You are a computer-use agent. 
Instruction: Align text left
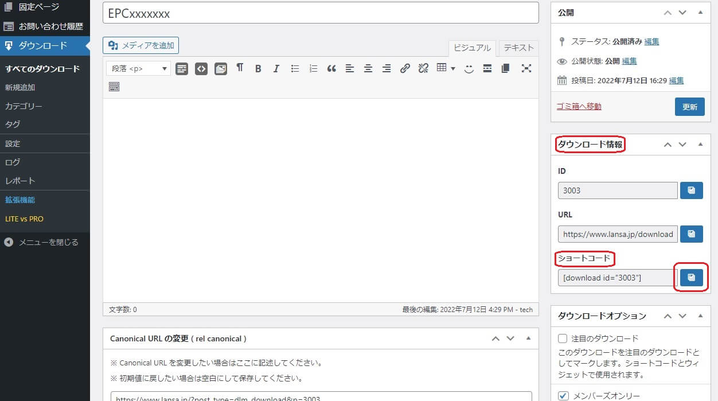coord(350,69)
